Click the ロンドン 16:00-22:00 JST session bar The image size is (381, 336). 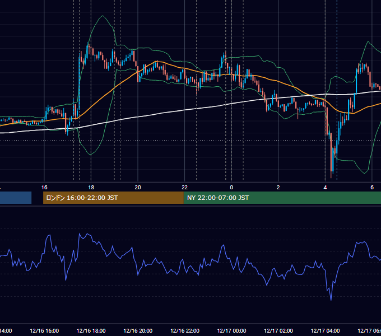point(113,198)
